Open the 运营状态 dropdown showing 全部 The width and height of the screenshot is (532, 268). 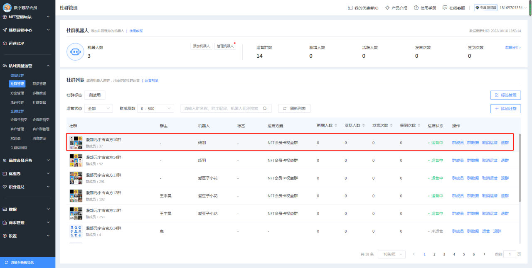click(x=98, y=108)
